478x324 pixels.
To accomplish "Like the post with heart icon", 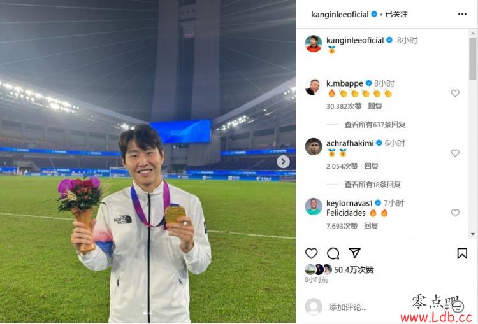I will [311, 253].
